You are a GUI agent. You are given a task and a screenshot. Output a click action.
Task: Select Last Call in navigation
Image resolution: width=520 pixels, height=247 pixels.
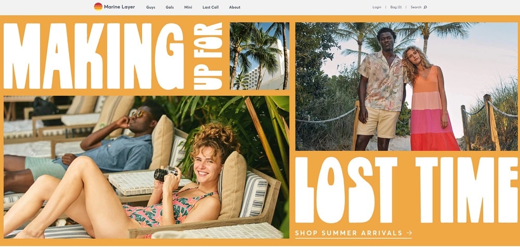211,7
